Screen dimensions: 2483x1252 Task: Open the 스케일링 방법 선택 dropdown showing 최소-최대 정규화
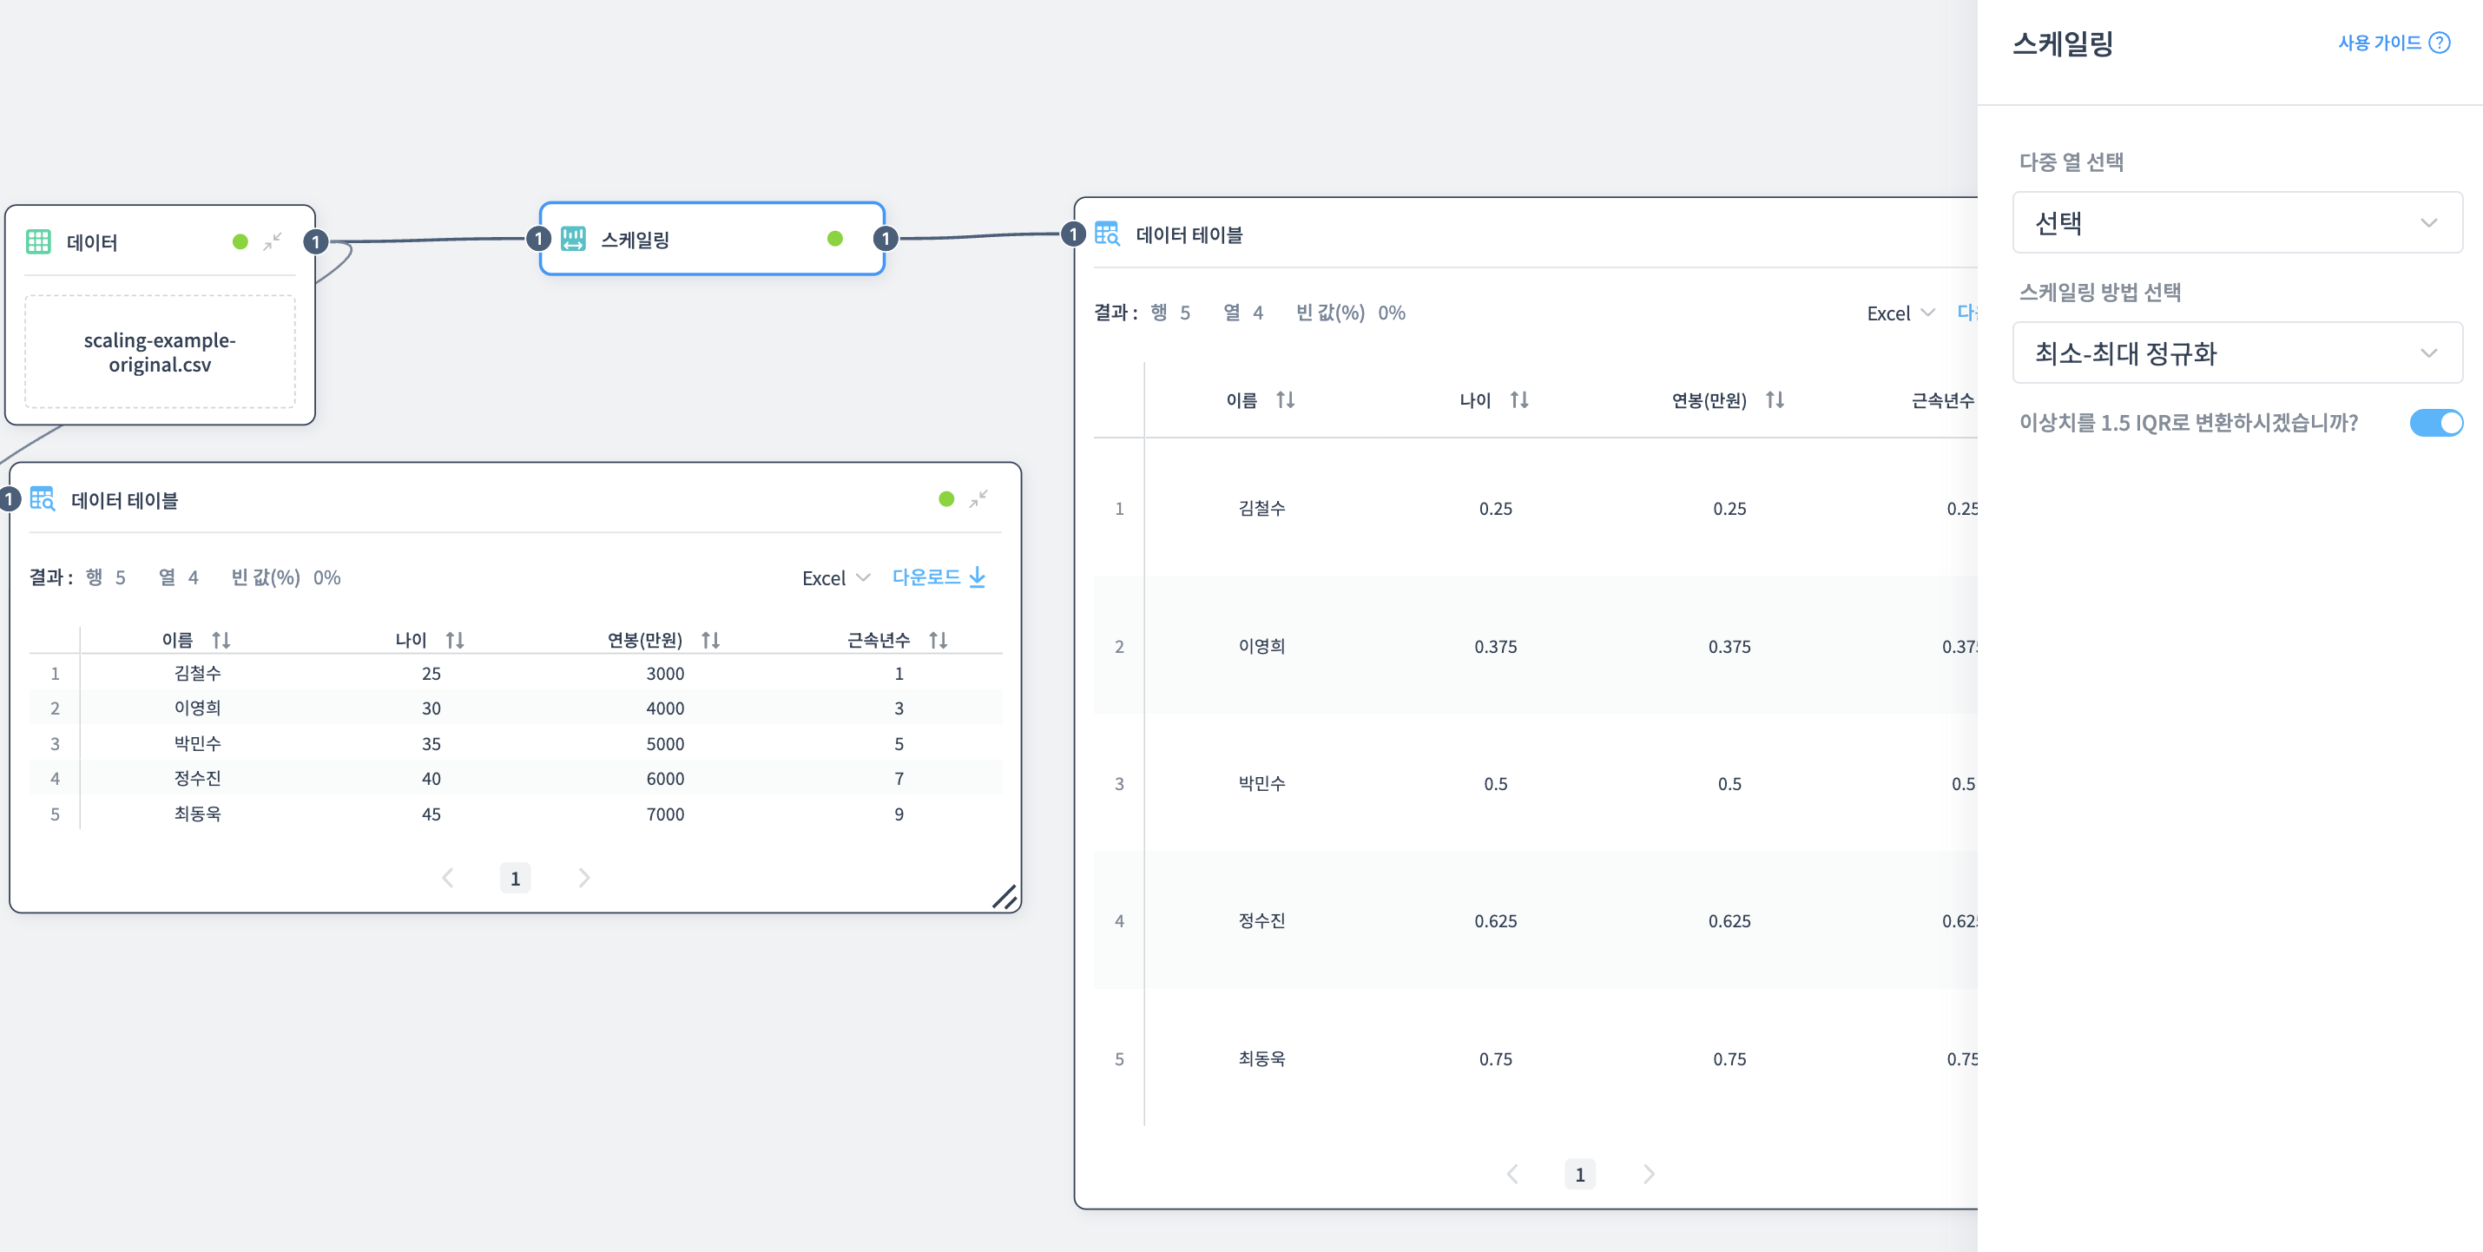[x=2236, y=353]
